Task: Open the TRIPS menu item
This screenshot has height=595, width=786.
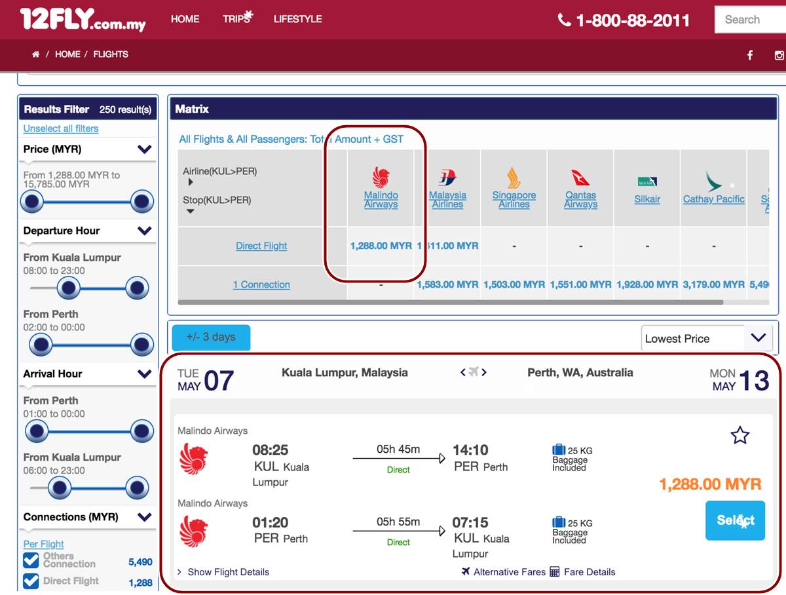Action: click(238, 18)
